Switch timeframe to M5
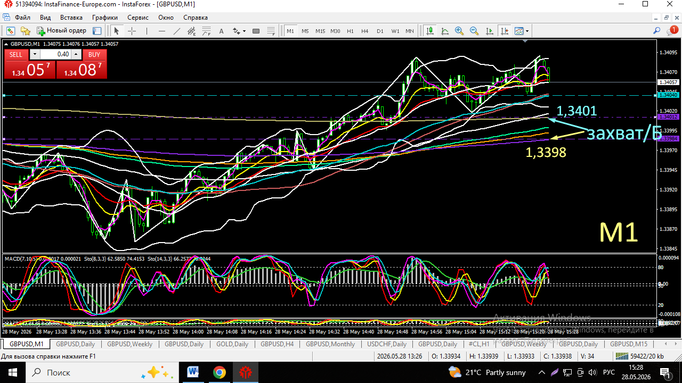The height and width of the screenshot is (383, 682). (305, 31)
